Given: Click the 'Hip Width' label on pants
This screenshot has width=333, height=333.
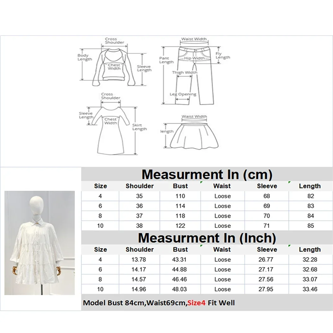Looking at the screenshot, I should click(x=194, y=58).
